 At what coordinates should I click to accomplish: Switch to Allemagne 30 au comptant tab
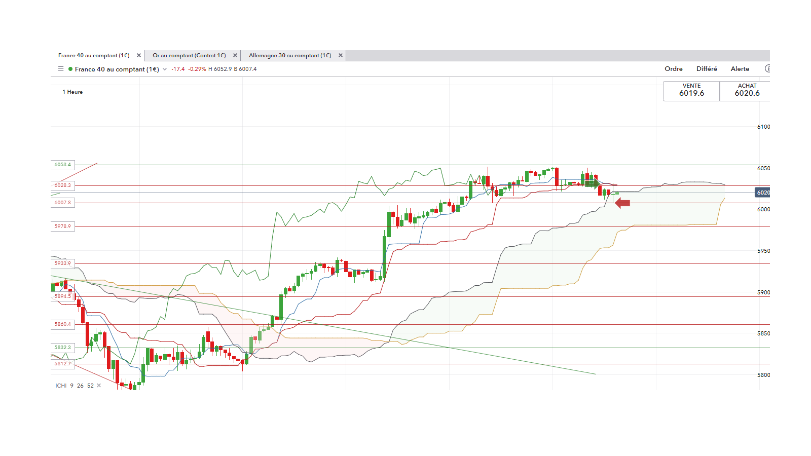tap(290, 56)
